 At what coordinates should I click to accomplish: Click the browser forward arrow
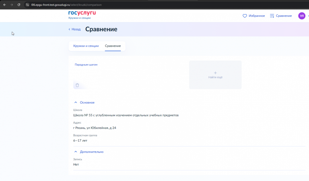[x=12, y=5]
